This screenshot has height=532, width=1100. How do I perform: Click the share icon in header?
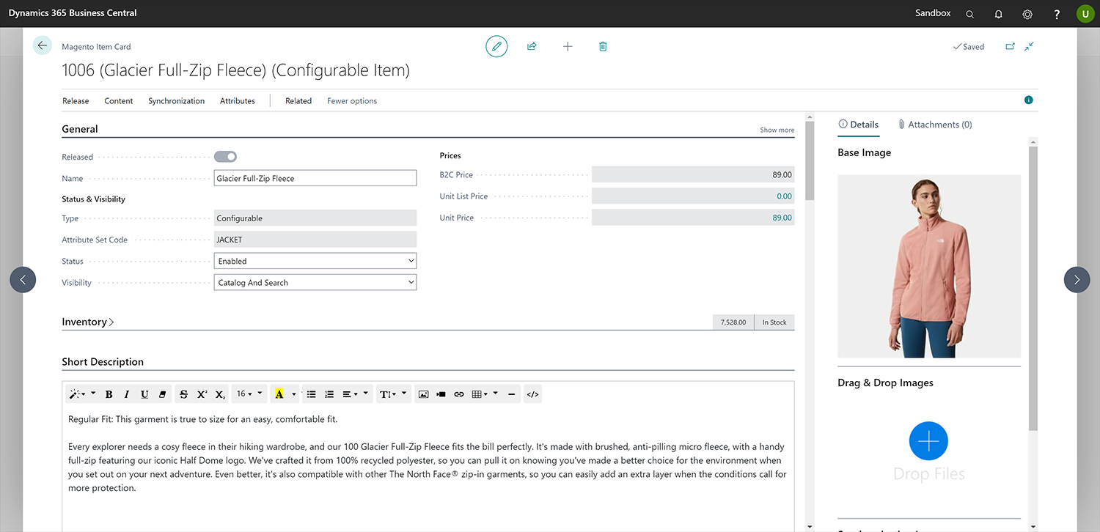coord(532,46)
